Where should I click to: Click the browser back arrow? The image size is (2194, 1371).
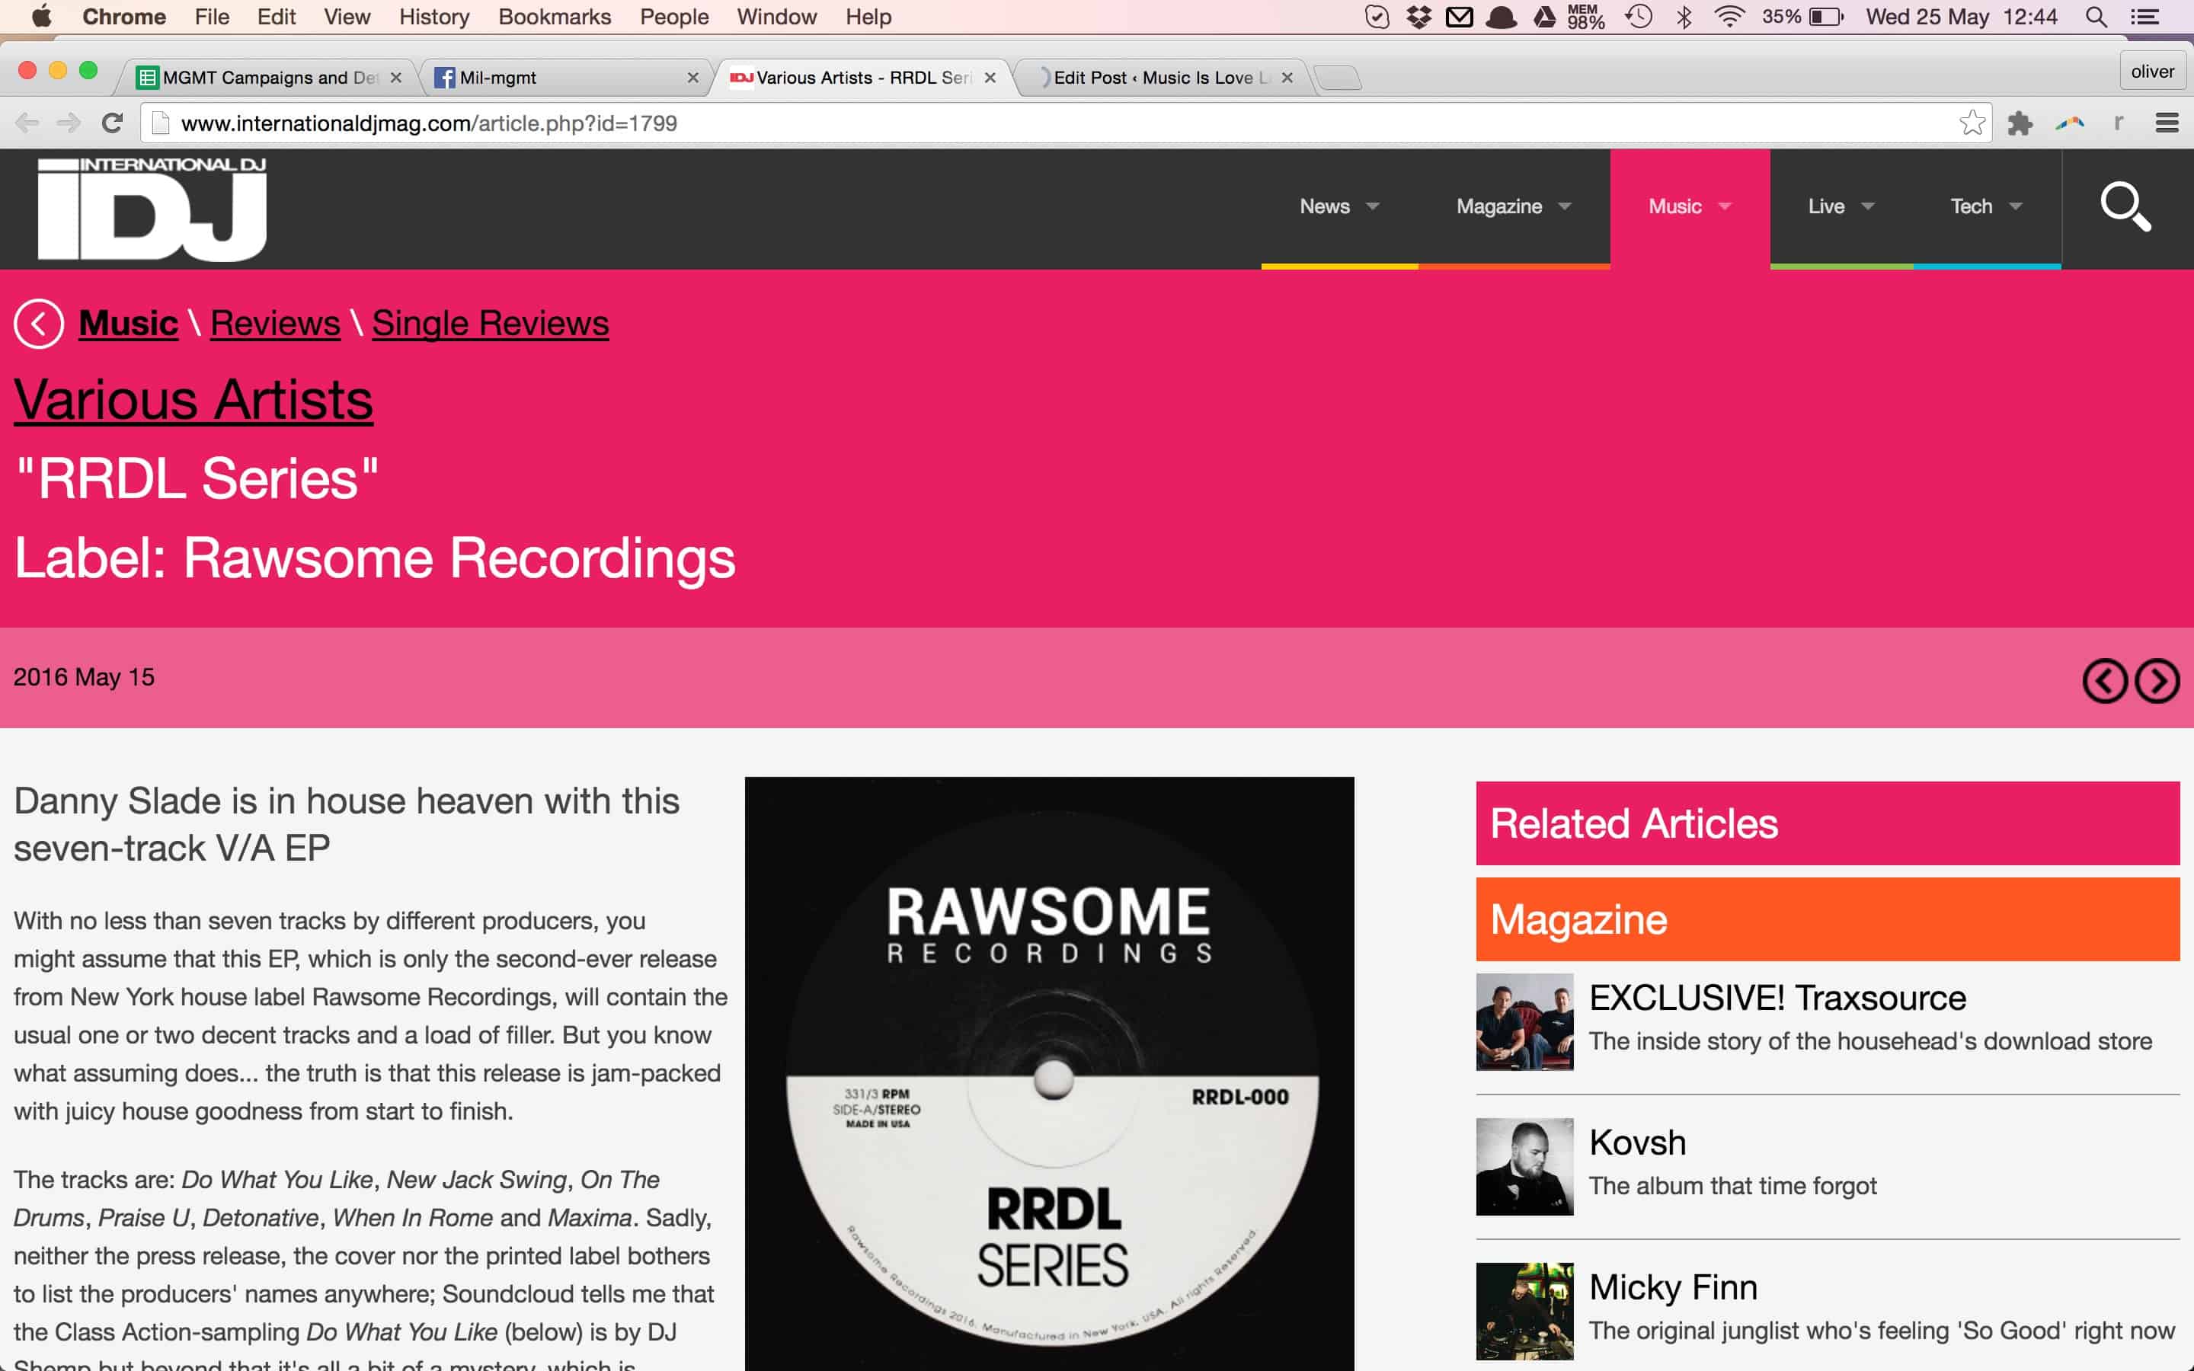[27, 123]
